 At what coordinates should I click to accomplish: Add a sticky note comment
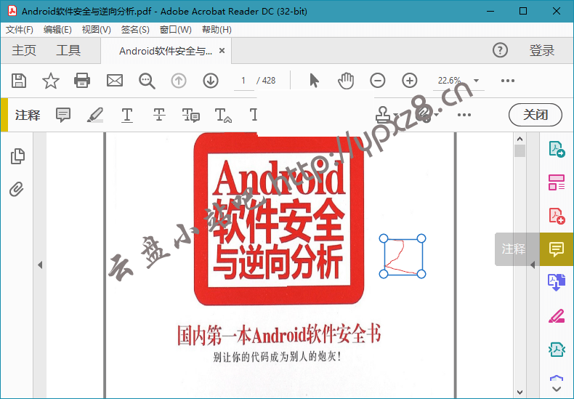[63, 115]
